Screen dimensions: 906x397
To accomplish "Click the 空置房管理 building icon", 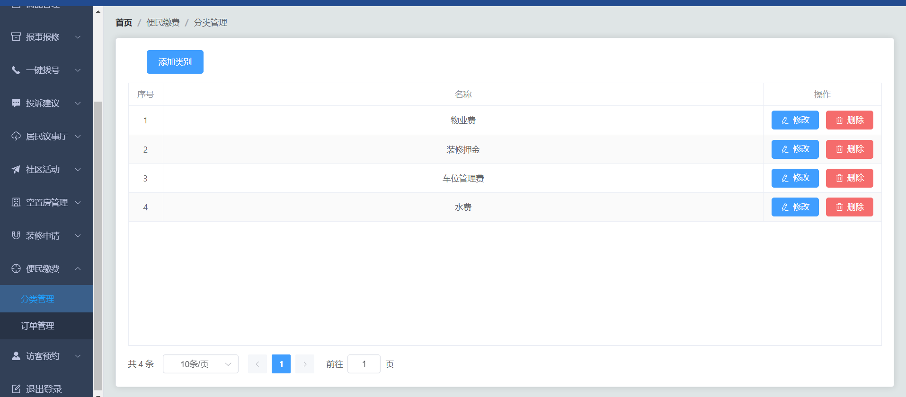I will (16, 202).
